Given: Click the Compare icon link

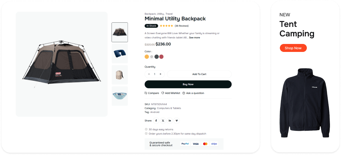Looking at the screenshot, I should [152, 93].
